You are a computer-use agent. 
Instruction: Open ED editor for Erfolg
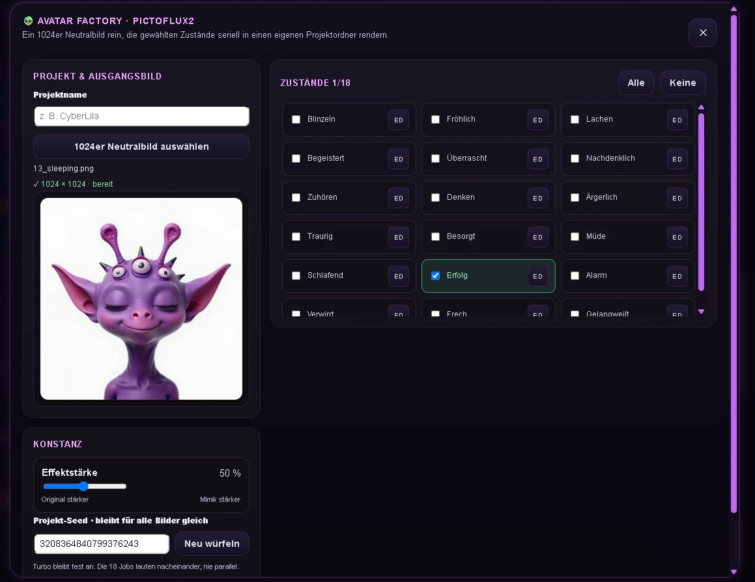tap(538, 276)
